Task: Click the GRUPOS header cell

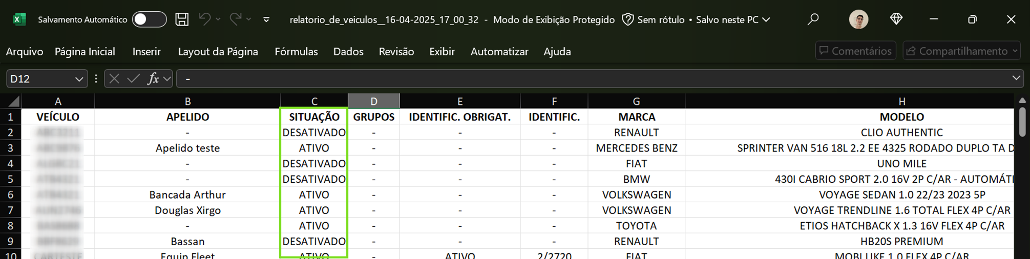Action: click(374, 117)
